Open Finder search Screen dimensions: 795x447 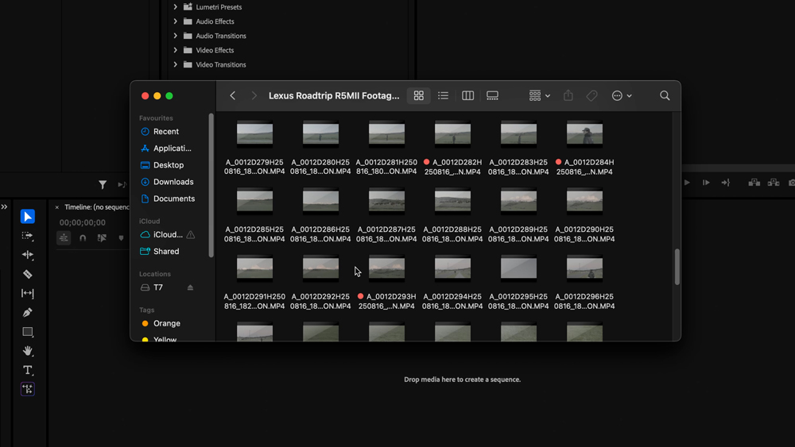665,96
